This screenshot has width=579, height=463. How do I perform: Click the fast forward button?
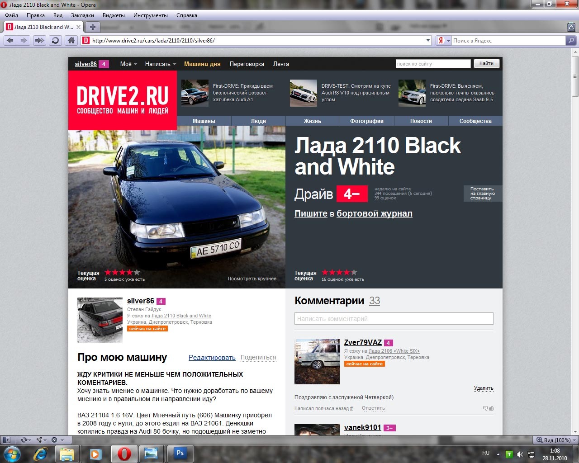39,41
